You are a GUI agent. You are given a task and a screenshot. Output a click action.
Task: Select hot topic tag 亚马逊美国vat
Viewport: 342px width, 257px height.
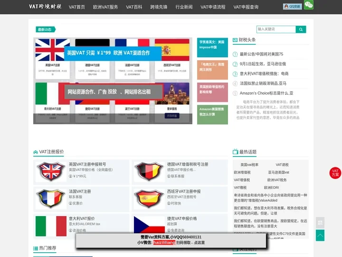coord(278,172)
